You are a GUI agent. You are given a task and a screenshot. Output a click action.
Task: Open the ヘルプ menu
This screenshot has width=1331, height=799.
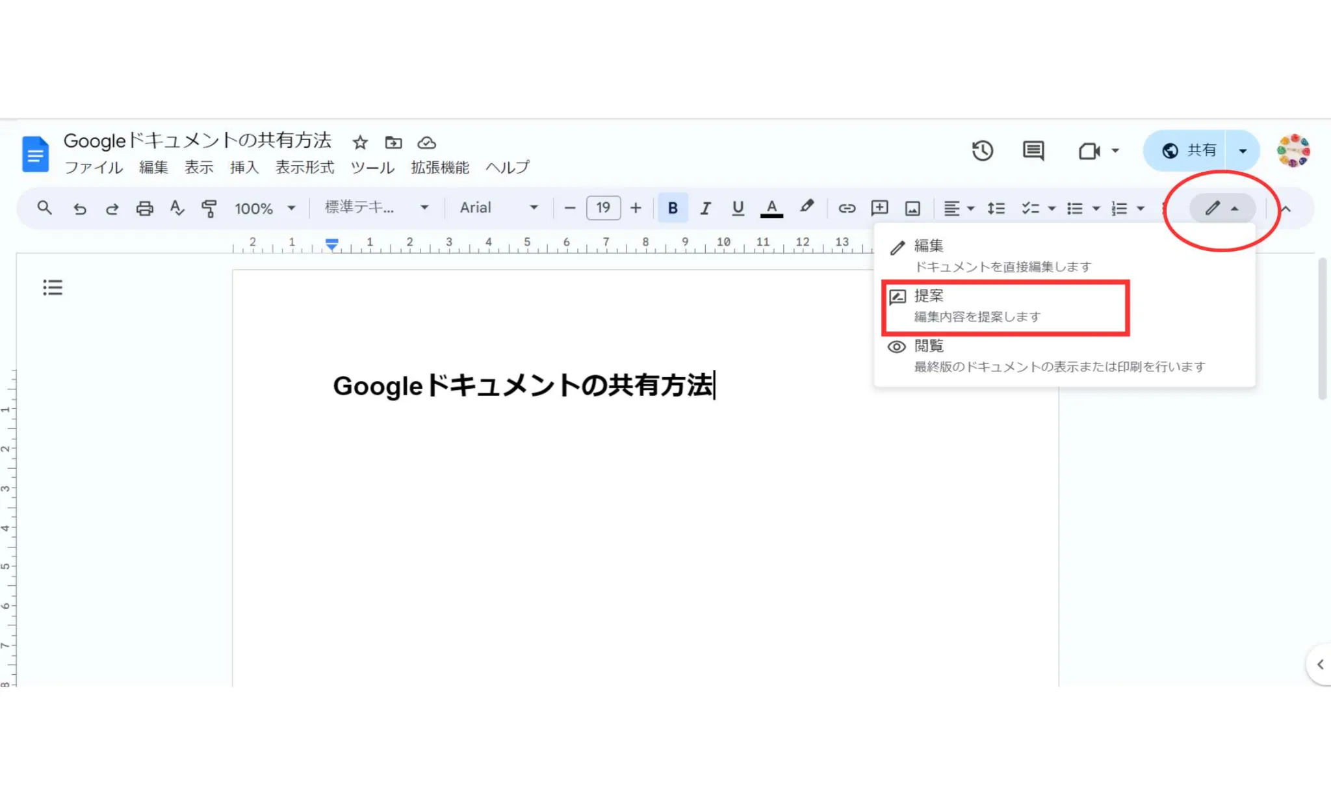point(508,168)
